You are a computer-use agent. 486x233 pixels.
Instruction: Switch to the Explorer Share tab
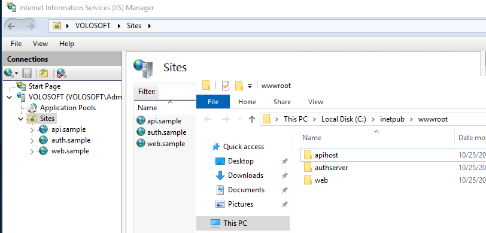282,102
